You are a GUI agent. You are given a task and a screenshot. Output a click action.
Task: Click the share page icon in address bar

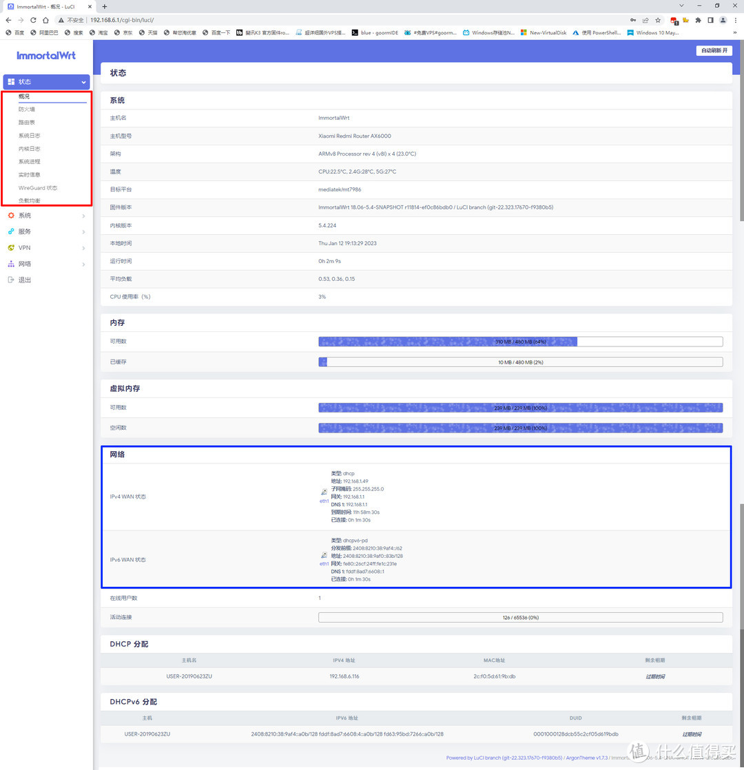(x=645, y=20)
